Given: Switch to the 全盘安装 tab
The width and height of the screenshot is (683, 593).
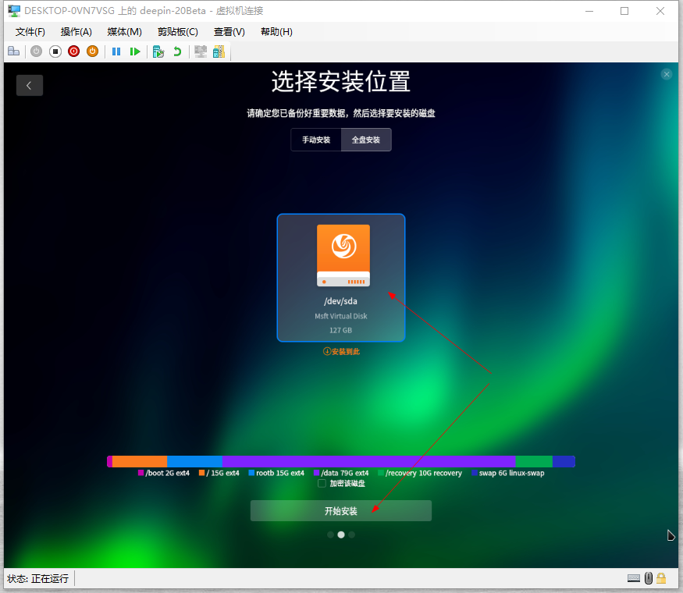Looking at the screenshot, I should click(365, 140).
